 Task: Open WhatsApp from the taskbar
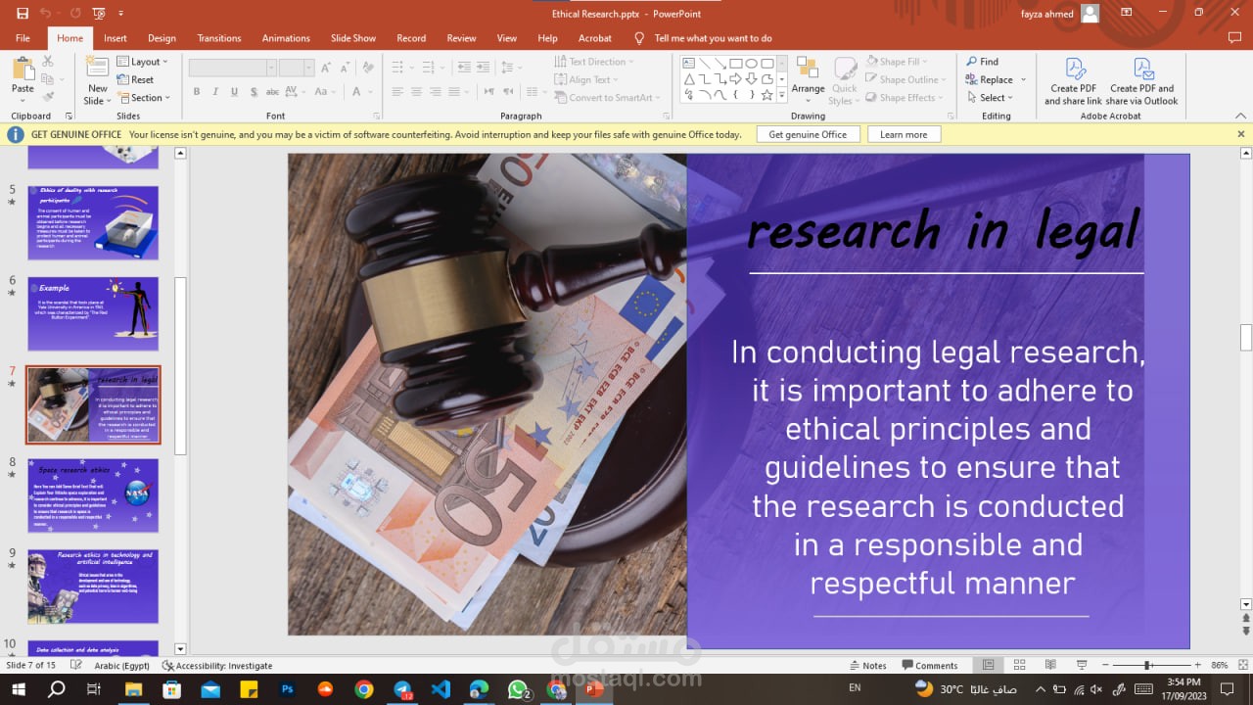pyautogui.click(x=518, y=689)
